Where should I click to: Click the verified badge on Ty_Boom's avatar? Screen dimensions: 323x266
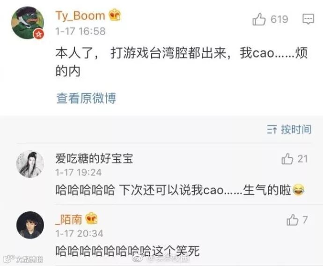click(39, 34)
